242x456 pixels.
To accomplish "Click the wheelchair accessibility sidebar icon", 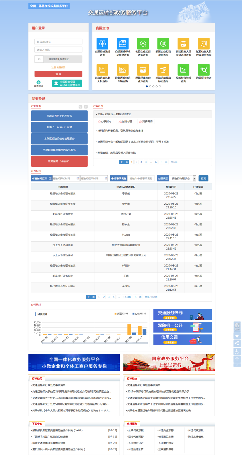I will tap(237, 351).
